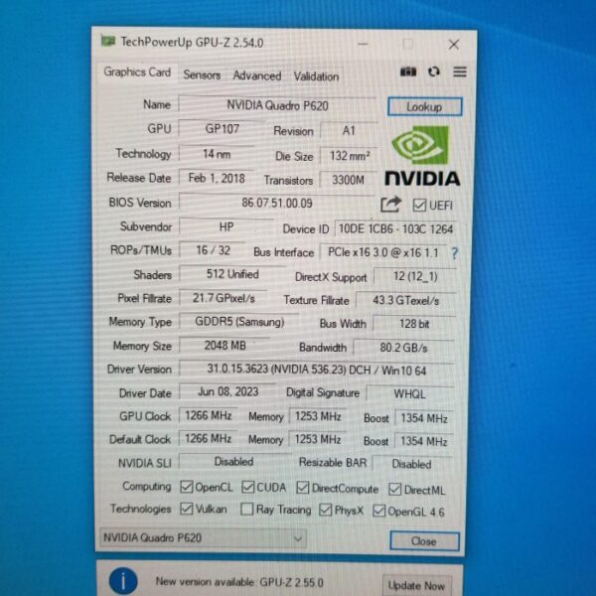Enable the Ray Tracing checkbox

pos(247,510)
